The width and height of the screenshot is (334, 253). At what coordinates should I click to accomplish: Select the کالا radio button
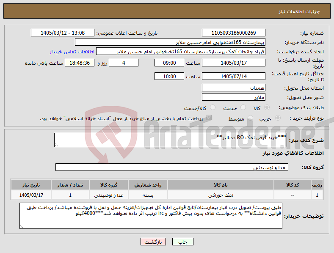click(267, 107)
